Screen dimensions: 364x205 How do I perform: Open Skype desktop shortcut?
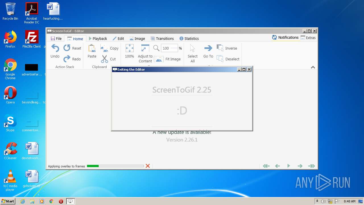click(x=10, y=123)
